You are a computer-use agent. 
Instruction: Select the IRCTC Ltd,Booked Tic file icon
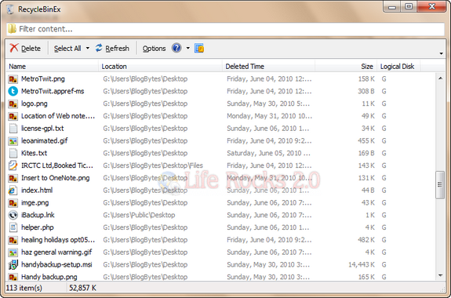pos(13,165)
